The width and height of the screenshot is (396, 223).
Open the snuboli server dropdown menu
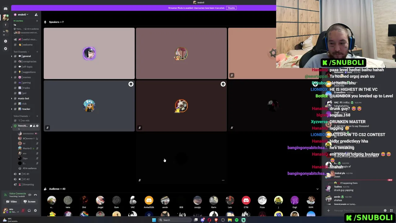(23, 15)
